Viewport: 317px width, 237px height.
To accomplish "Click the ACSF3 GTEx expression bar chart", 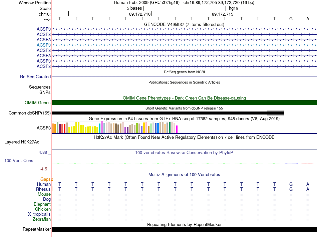I will (115, 127).
